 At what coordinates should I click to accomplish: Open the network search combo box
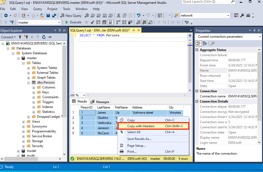click(228, 15)
